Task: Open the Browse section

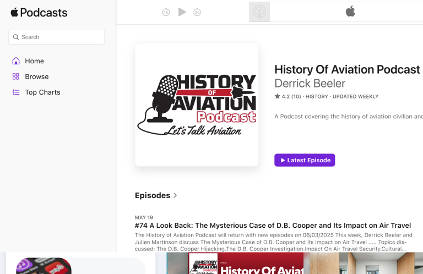Action: [37, 76]
